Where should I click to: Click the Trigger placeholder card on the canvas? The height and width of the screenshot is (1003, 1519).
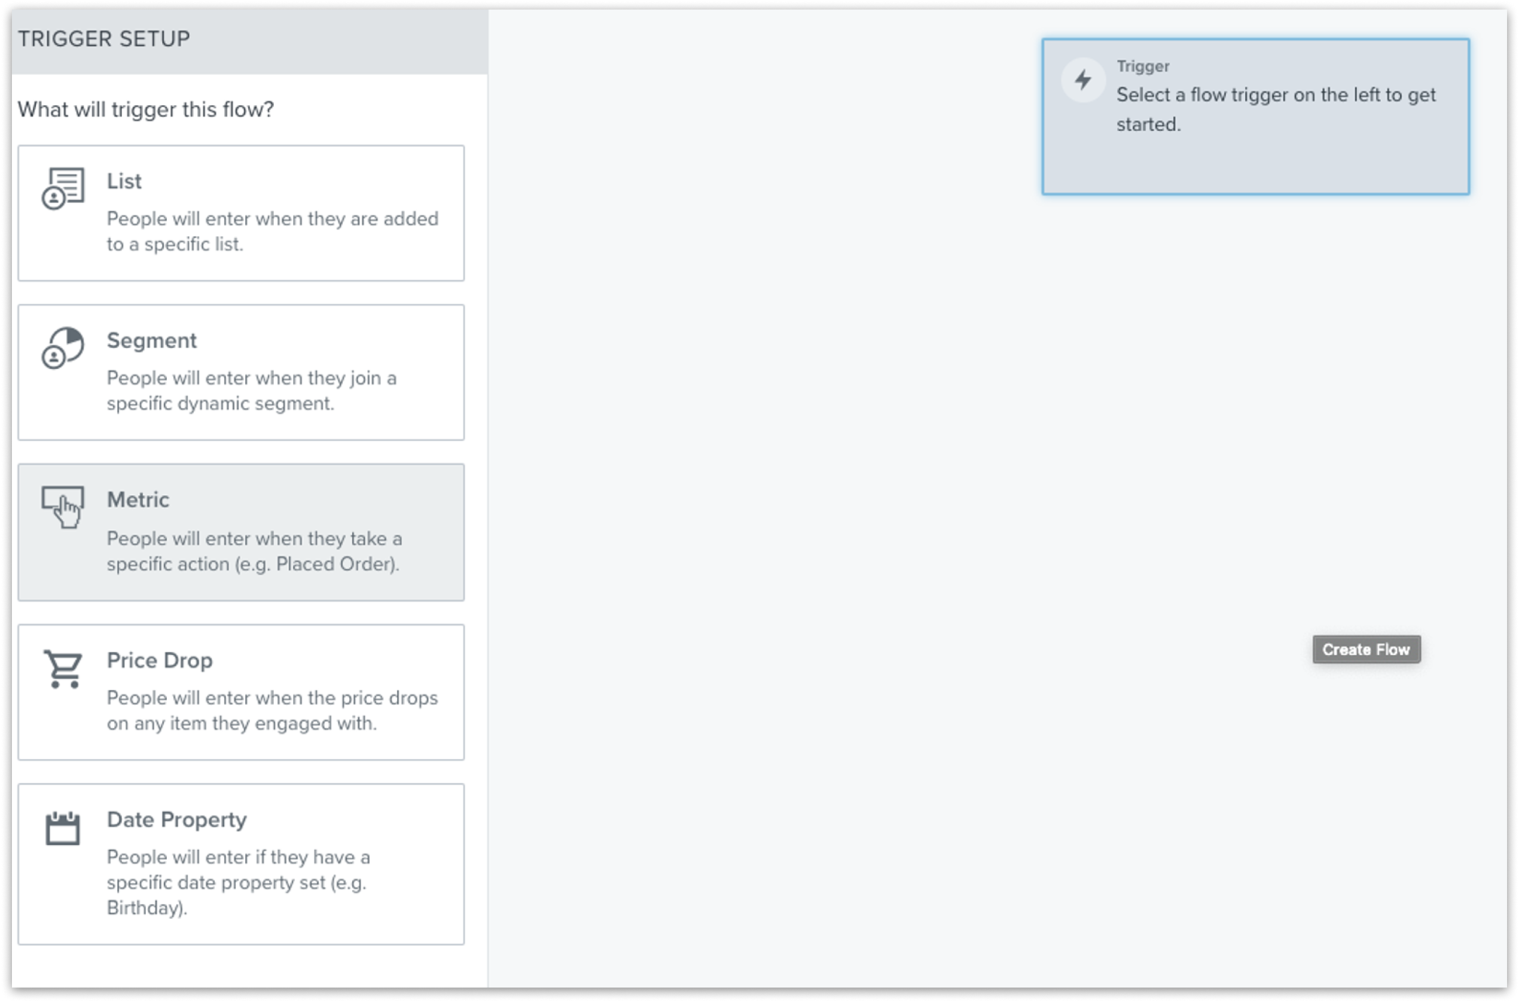pyautogui.click(x=1255, y=117)
